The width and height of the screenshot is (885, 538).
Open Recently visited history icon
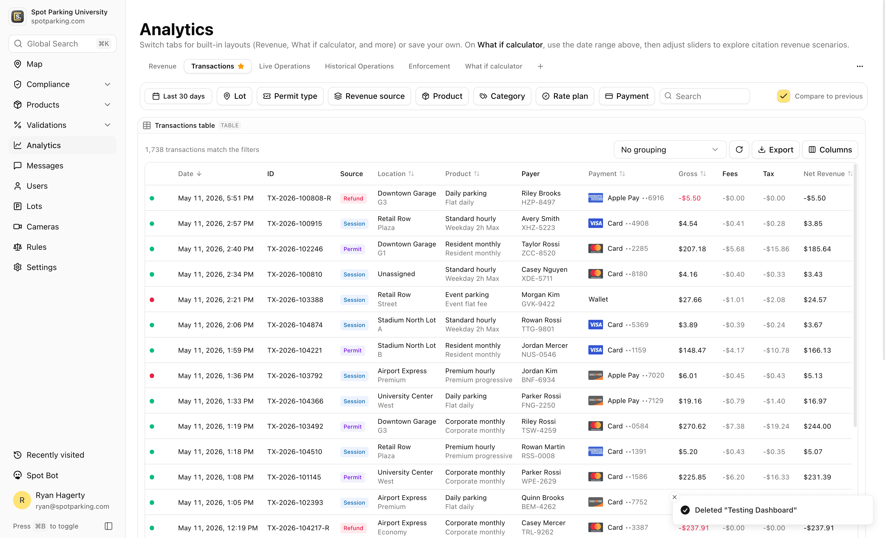pyautogui.click(x=17, y=455)
